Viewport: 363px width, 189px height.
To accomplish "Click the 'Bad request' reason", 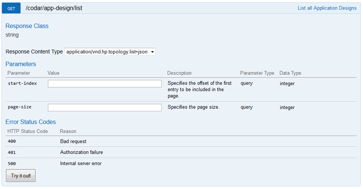I will [x=73, y=142].
